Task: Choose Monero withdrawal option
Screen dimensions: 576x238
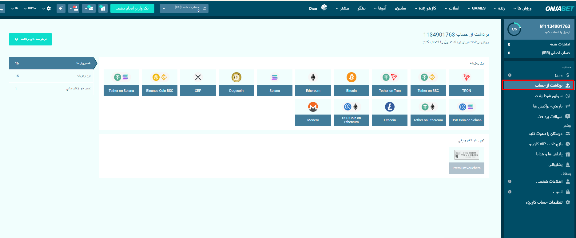Action: pyautogui.click(x=313, y=112)
